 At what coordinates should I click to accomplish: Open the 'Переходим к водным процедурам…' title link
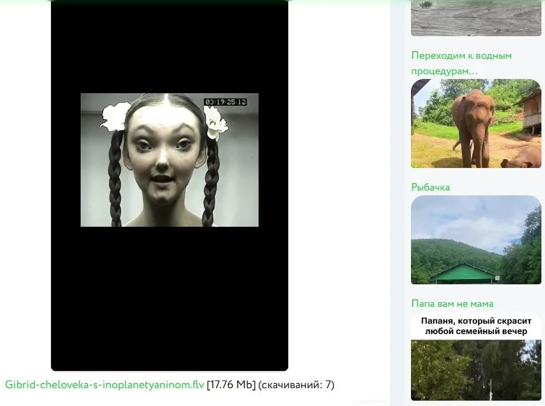coord(461,63)
